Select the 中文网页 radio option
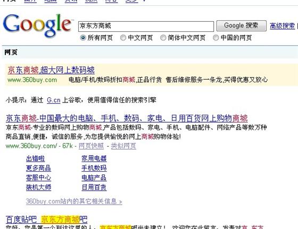 (123, 38)
